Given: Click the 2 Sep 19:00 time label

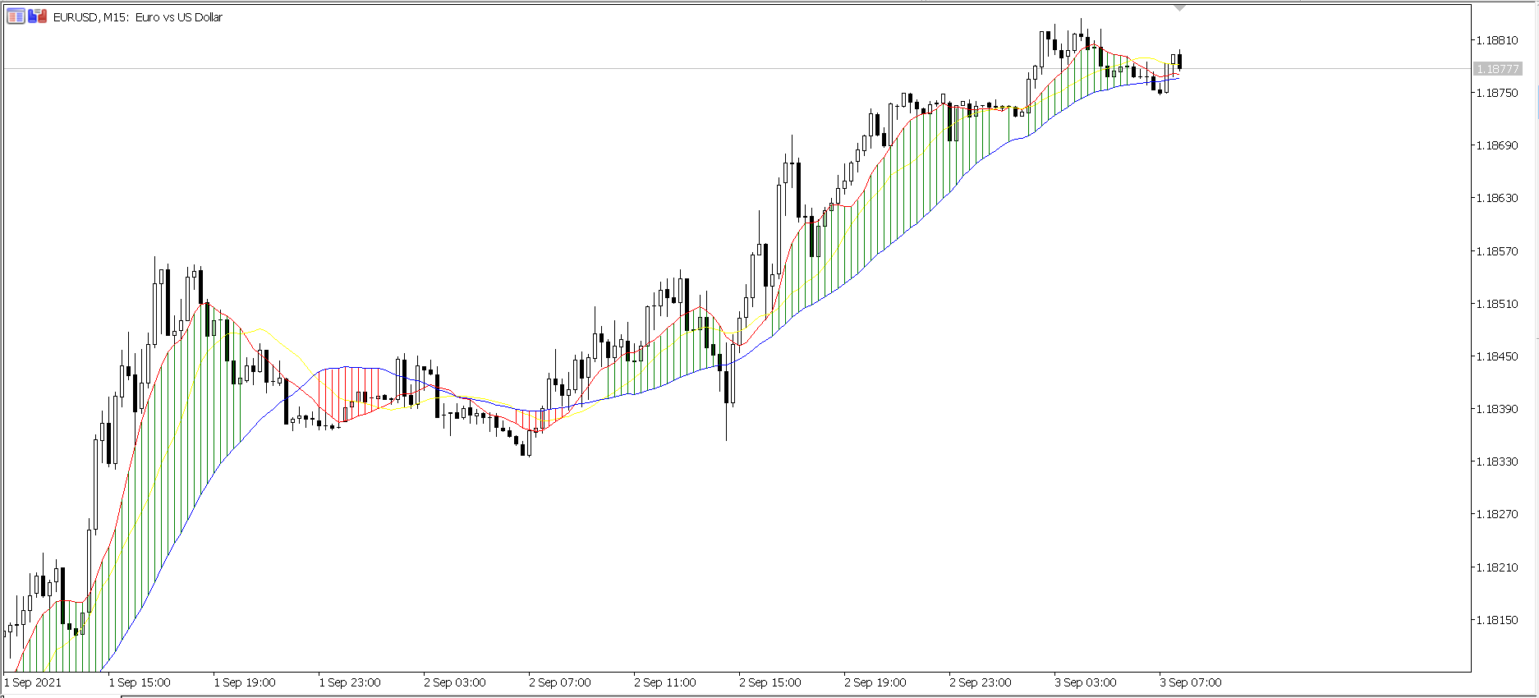Looking at the screenshot, I should 875,682.
